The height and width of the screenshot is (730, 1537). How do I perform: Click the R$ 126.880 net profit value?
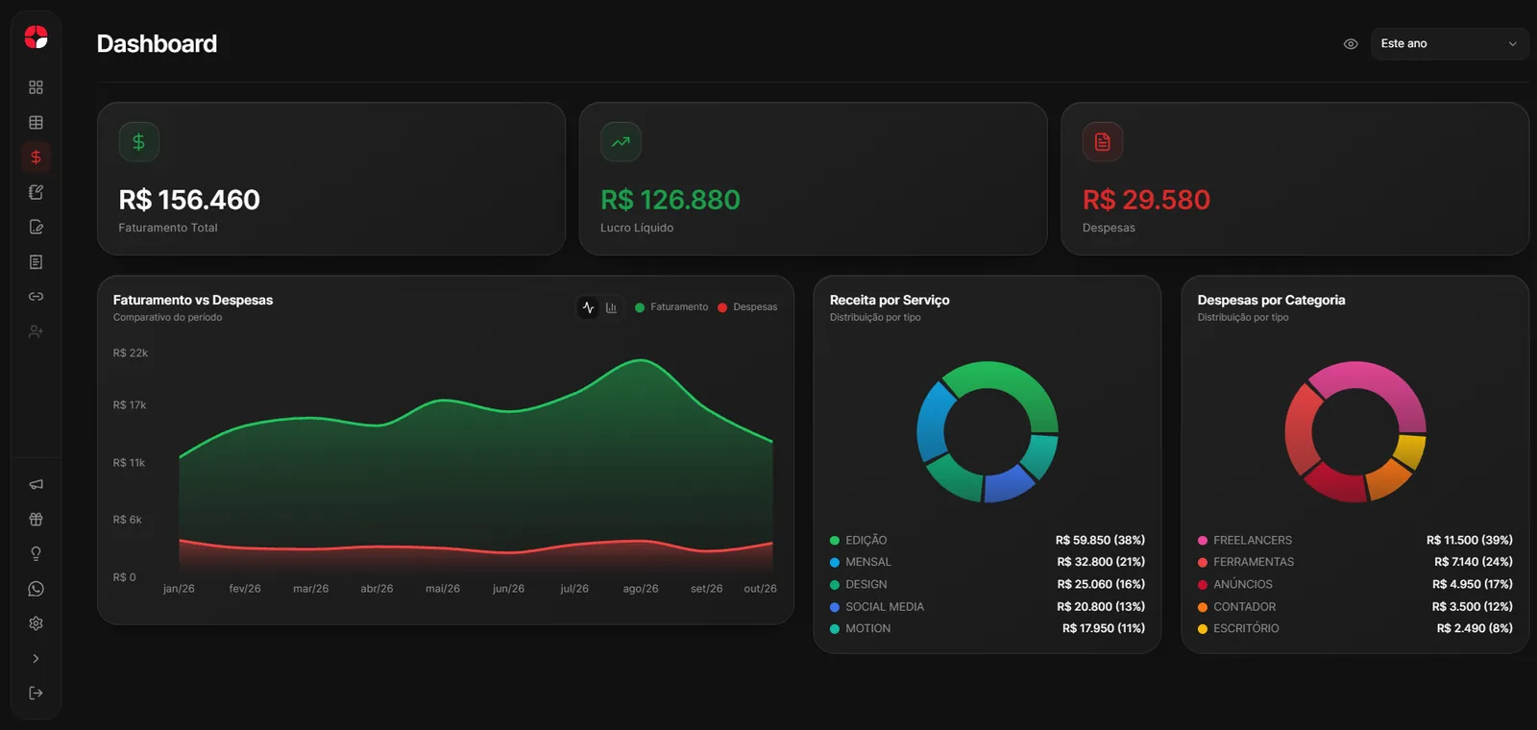(x=671, y=200)
